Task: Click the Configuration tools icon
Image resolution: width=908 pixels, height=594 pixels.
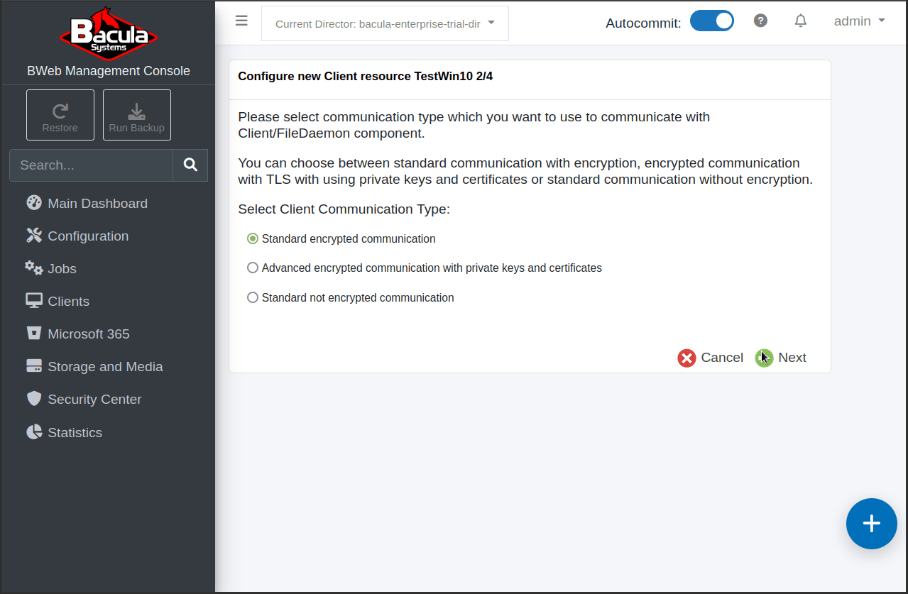Action: [x=34, y=236]
